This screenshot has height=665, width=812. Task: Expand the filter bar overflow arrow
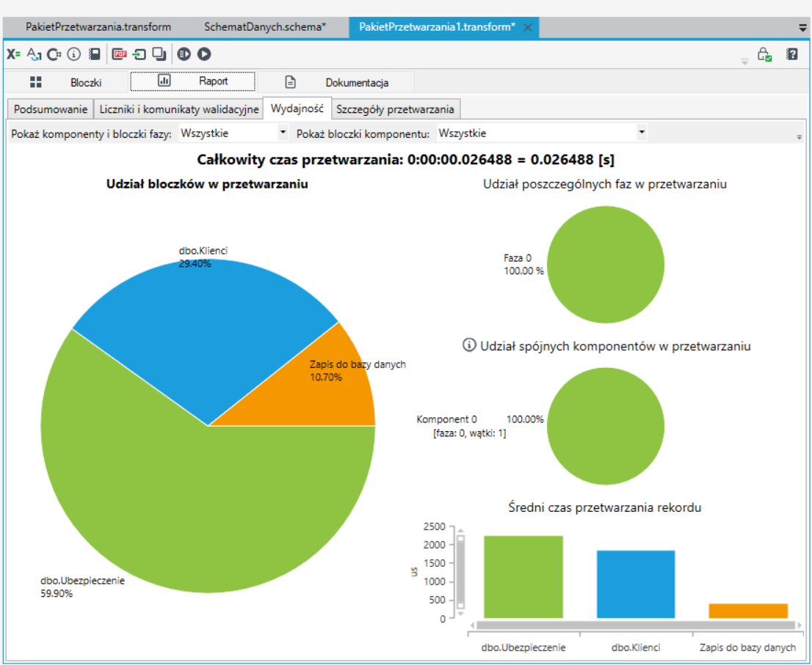point(799,137)
